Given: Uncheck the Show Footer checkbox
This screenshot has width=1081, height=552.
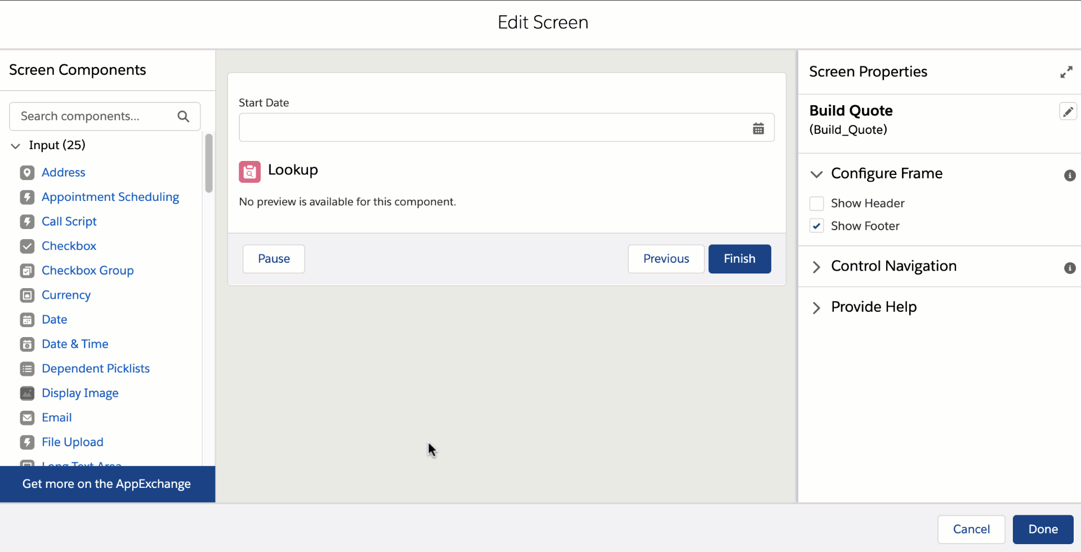Looking at the screenshot, I should 816,226.
